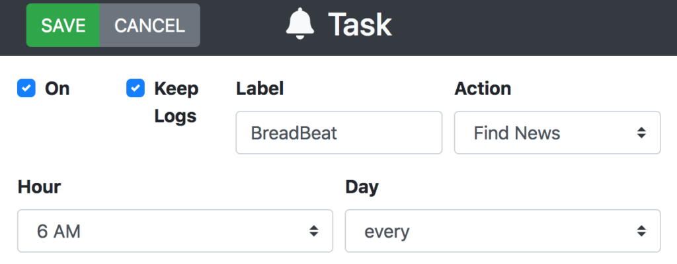Toggle the Keep Logs checkbox
The width and height of the screenshot is (677, 264).
136,88
